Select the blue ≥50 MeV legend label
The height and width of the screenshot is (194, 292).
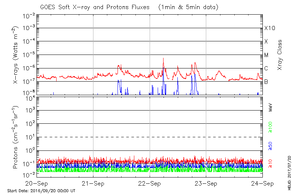tap(270, 146)
